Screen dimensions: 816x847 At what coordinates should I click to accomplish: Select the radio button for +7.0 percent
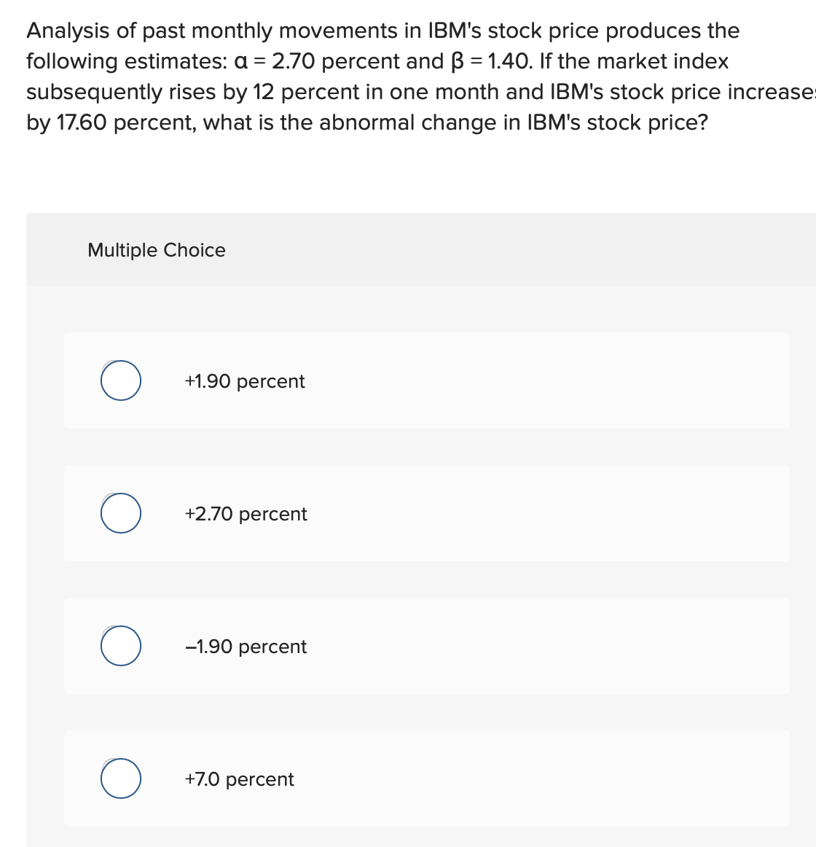pyautogui.click(x=121, y=778)
